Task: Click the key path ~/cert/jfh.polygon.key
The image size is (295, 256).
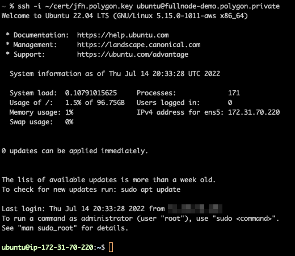Action: (89, 6)
